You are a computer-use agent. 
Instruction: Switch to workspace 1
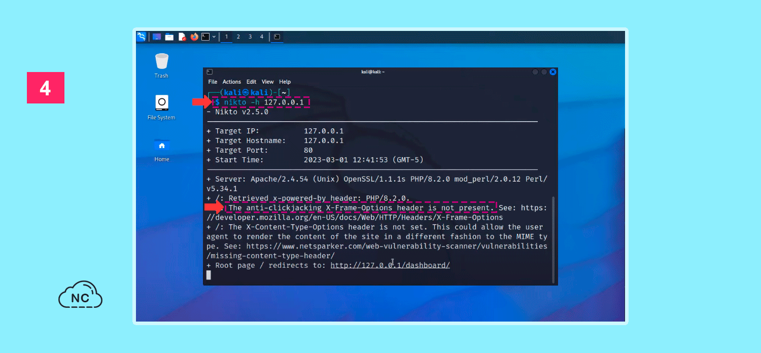point(226,37)
